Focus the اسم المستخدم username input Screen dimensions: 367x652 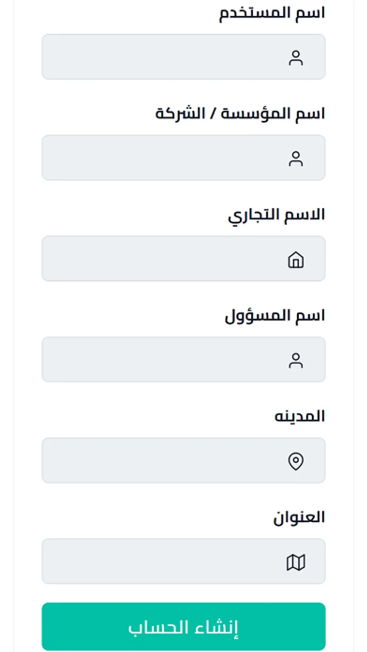click(163, 57)
